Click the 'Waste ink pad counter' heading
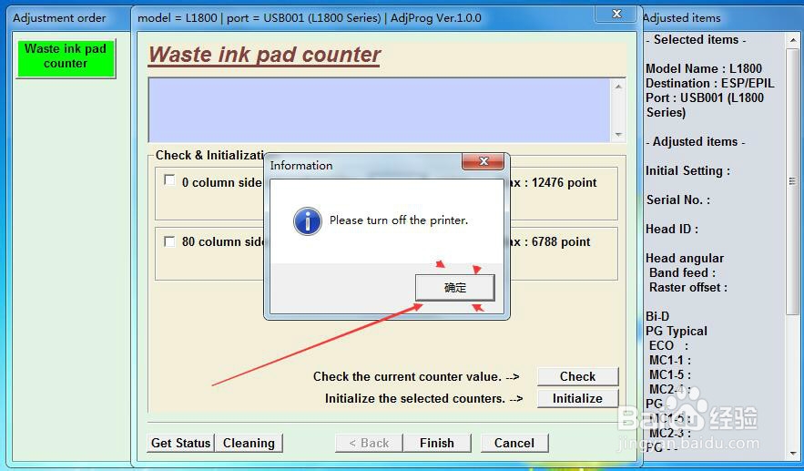The width and height of the screenshot is (804, 471). (265, 55)
